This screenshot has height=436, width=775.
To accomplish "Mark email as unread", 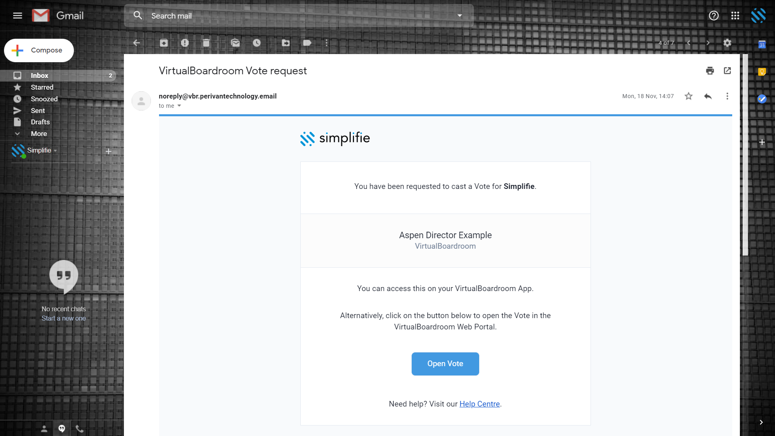I will tap(235, 43).
